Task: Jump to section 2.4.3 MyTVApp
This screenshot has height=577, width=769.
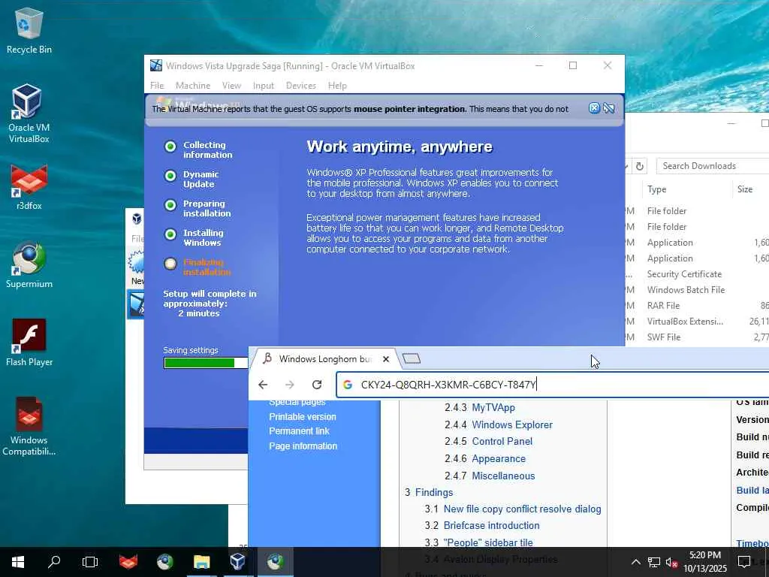Action: (x=493, y=408)
